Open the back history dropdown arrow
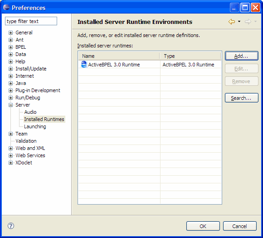The image size is (263, 238). pos(239,21)
